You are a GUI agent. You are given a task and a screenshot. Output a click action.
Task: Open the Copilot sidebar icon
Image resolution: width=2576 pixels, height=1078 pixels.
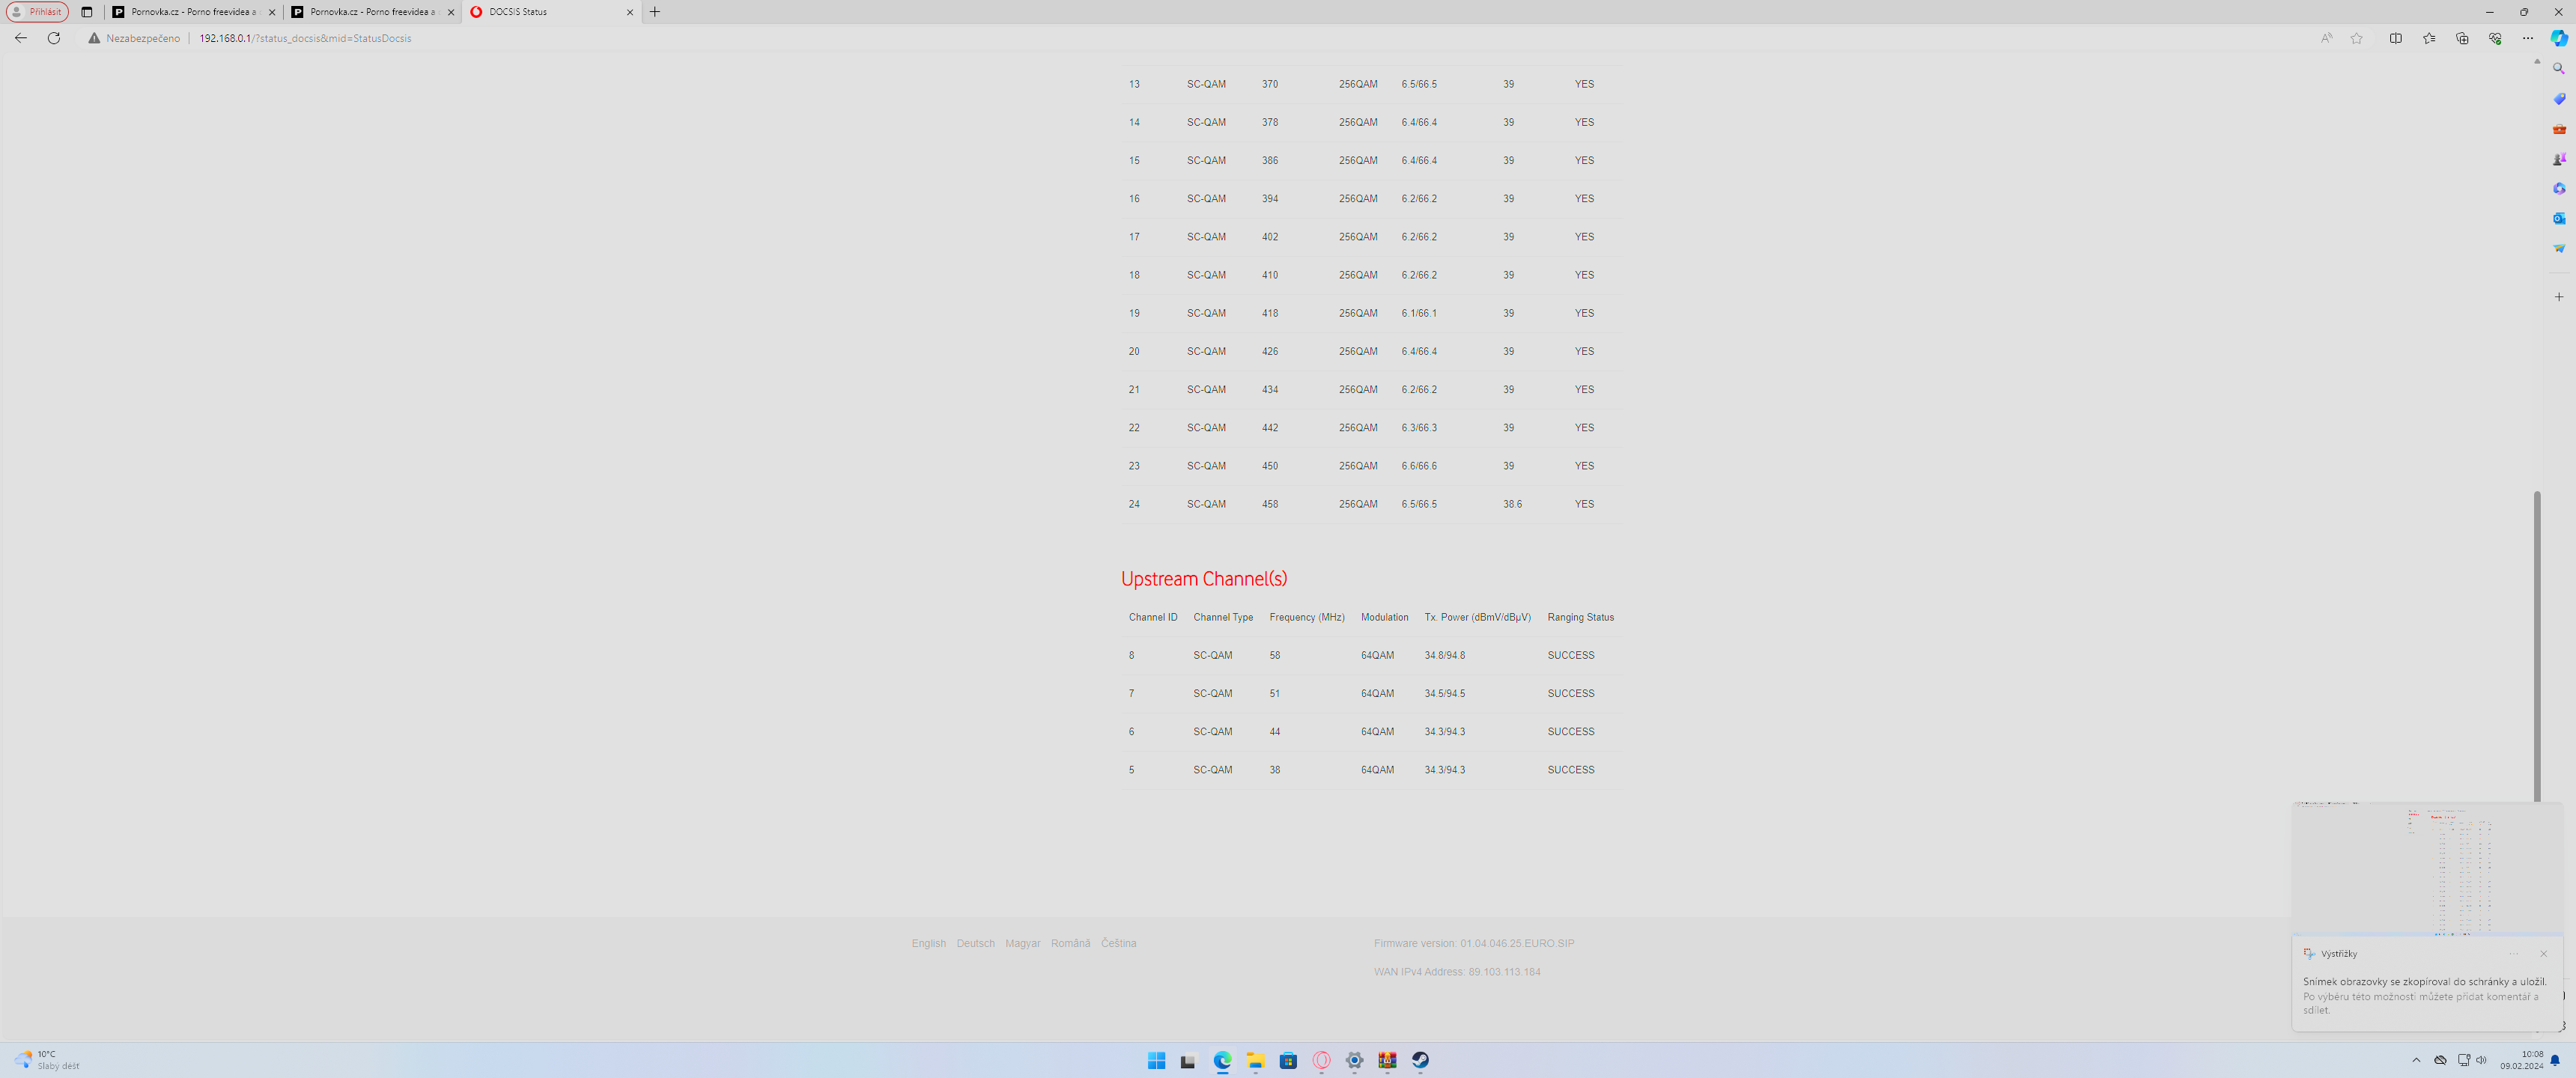pos(2558,38)
